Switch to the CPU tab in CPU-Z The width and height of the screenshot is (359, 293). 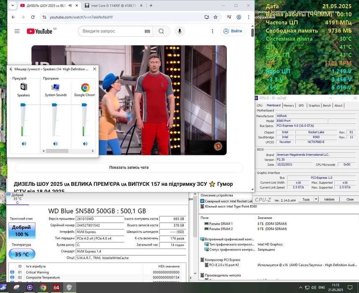tap(260, 105)
